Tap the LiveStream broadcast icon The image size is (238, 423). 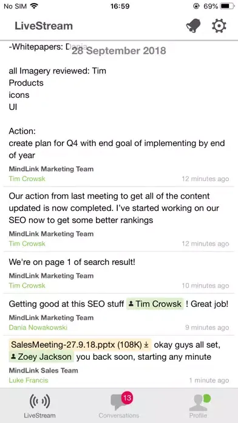[39, 402]
